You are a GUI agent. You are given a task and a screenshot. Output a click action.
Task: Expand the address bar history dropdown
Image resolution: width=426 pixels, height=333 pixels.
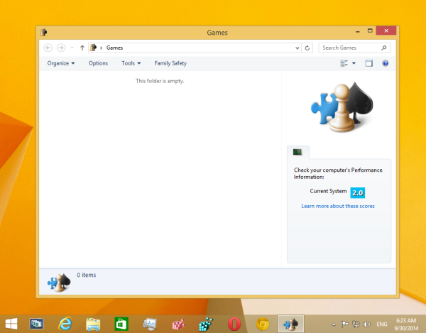tap(297, 48)
